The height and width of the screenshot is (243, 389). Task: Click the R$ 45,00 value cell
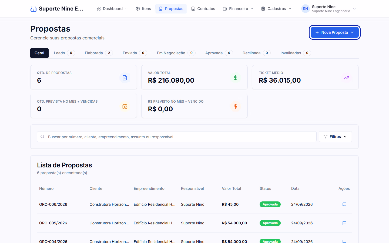(230, 204)
